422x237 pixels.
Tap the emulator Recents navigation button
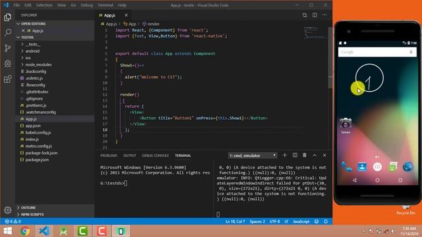(400, 180)
